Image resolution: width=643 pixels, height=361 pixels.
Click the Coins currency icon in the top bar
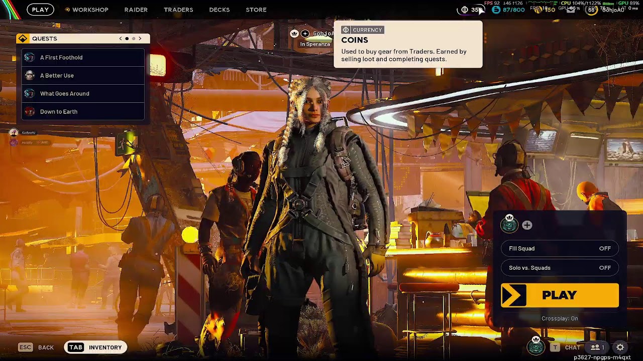click(465, 10)
